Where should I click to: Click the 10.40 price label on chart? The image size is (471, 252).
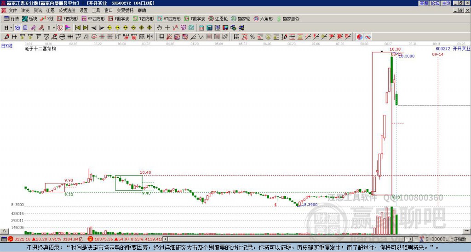tap(145, 172)
